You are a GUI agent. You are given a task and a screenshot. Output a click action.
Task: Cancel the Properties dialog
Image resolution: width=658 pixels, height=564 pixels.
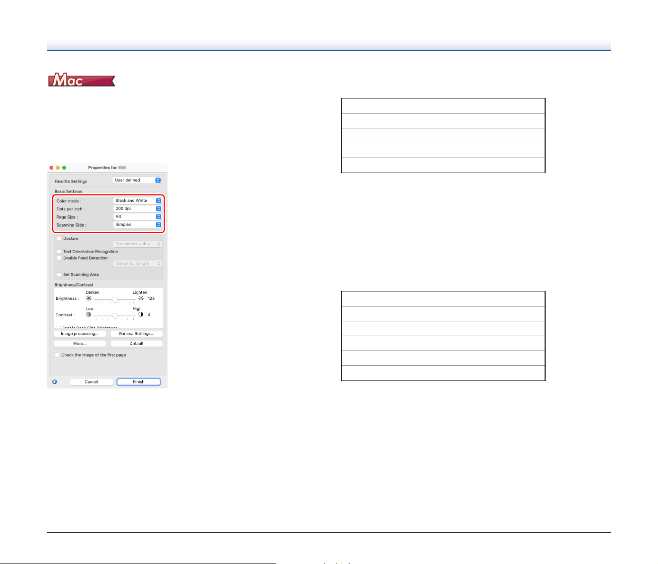click(x=92, y=382)
